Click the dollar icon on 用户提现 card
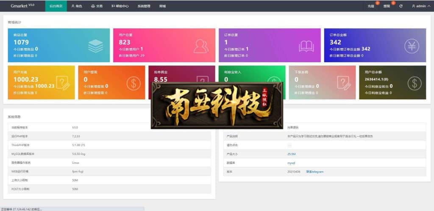 (134, 83)
